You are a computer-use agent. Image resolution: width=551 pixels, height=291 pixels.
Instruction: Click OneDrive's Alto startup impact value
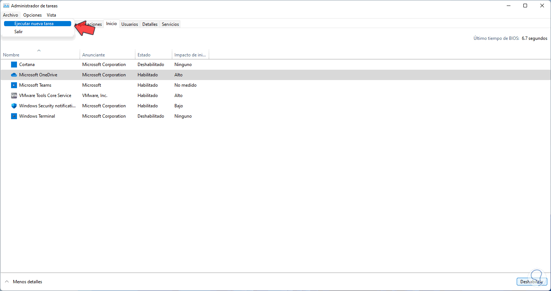point(179,75)
